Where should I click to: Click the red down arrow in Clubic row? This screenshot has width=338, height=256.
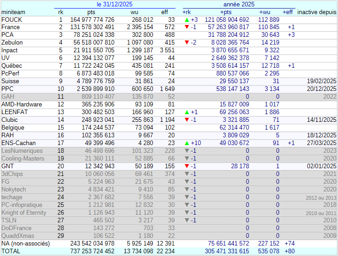(186, 120)
